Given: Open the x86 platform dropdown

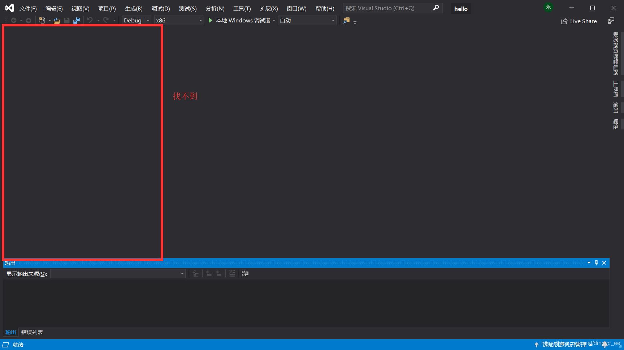Looking at the screenshot, I should 179,21.
